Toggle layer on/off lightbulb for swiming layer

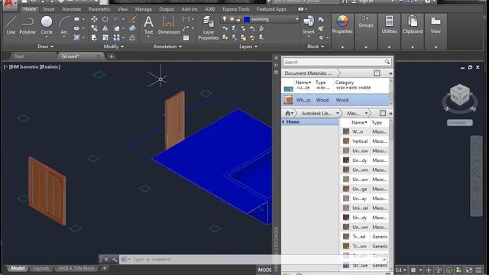tap(224, 19)
